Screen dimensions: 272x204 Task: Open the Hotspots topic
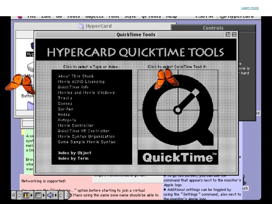click(x=67, y=120)
